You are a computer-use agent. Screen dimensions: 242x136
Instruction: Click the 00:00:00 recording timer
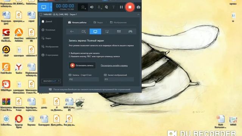(65, 6)
